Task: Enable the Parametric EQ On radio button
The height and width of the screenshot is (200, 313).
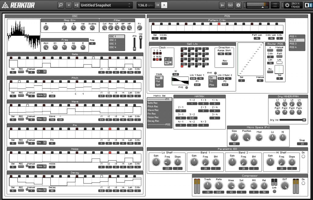Action: click(x=303, y=157)
